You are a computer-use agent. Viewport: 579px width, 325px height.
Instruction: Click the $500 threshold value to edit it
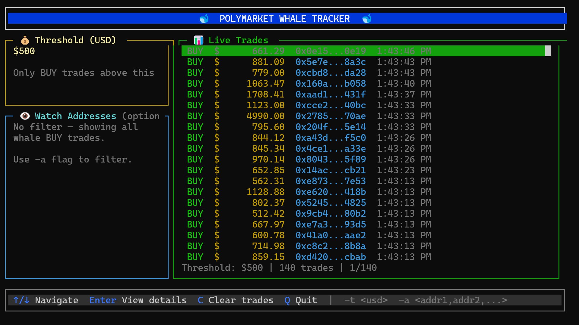[24, 51]
